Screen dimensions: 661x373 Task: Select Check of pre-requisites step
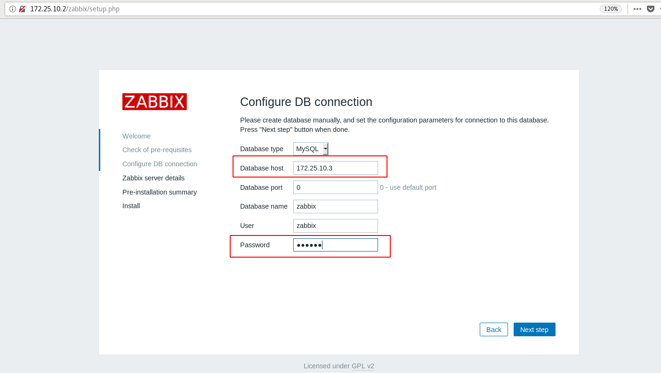157,150
